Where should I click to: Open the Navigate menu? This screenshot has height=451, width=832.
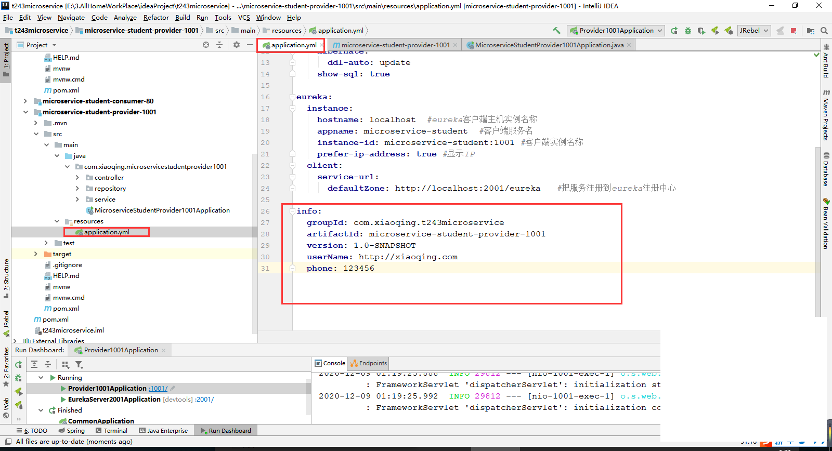pos(71,18)
